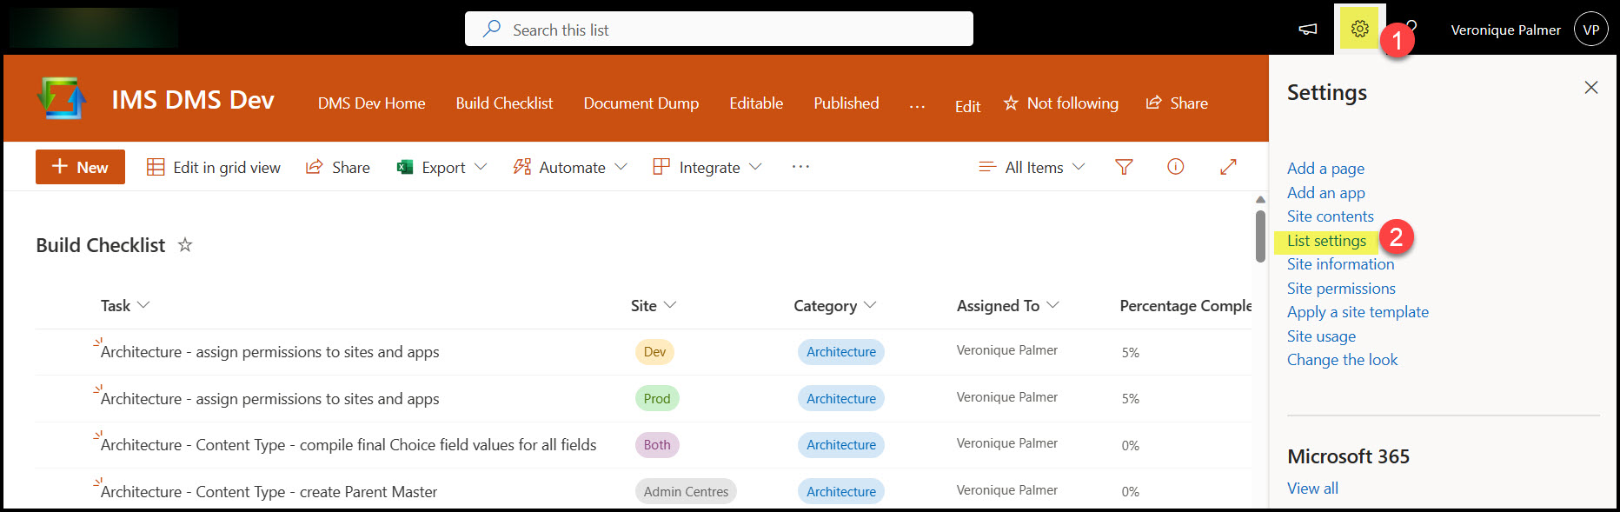Favorite the Build Checklist list star
Viewport: 1620px width, 512px height.
click(185, 245)
